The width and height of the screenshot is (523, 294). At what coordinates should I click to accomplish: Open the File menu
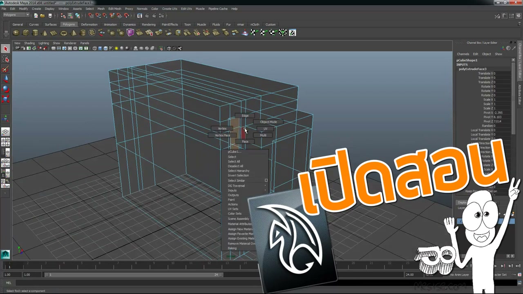pos(4,9)
